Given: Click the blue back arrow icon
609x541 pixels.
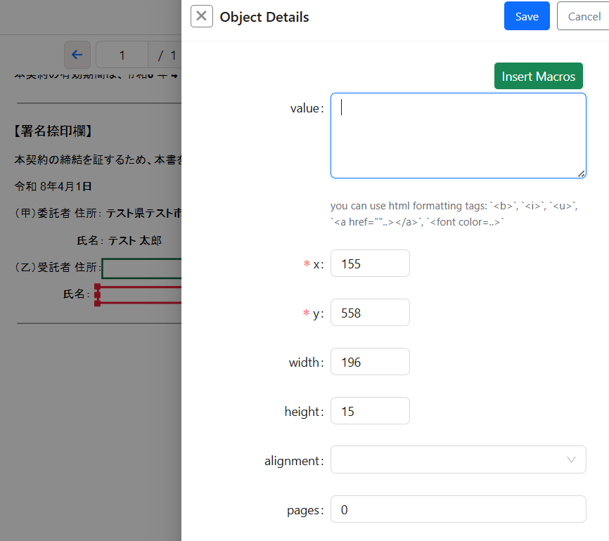Looking at the screenshot, I should click(77, 55).
